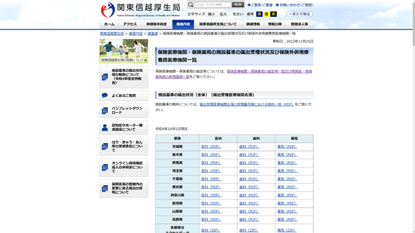
Task: Click the Google custom search field
Action: 213,5
